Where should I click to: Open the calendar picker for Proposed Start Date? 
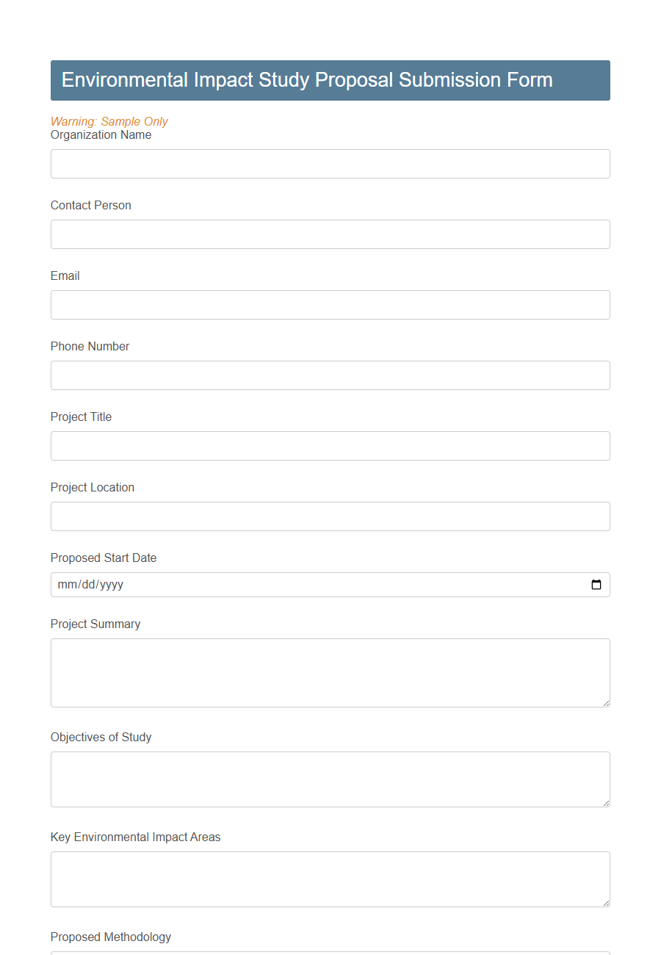pyautogui.click(x=596, y=584)
